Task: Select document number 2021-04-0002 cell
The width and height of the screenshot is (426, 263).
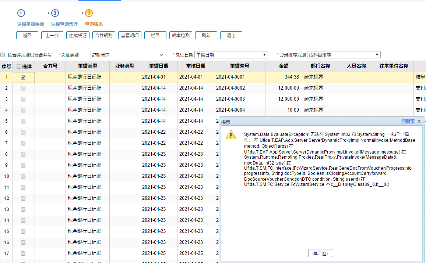Action: click(x=240, y=88)
